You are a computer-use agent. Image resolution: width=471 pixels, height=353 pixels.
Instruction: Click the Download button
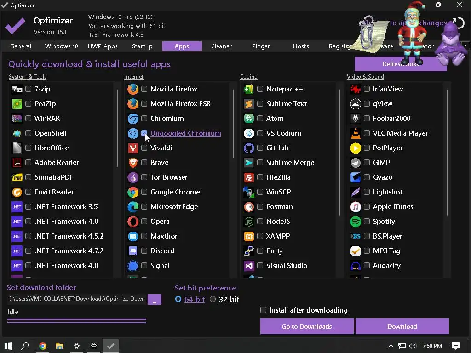[402, 326]
